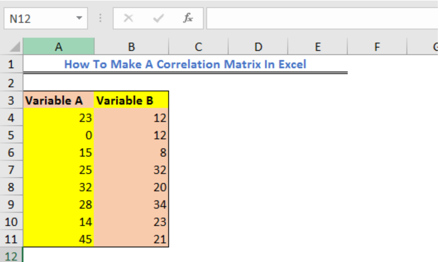Image resolution: width=439 pixels, height=262 pixels.
Task: Click the Variable A header cell
Action: 58,100
